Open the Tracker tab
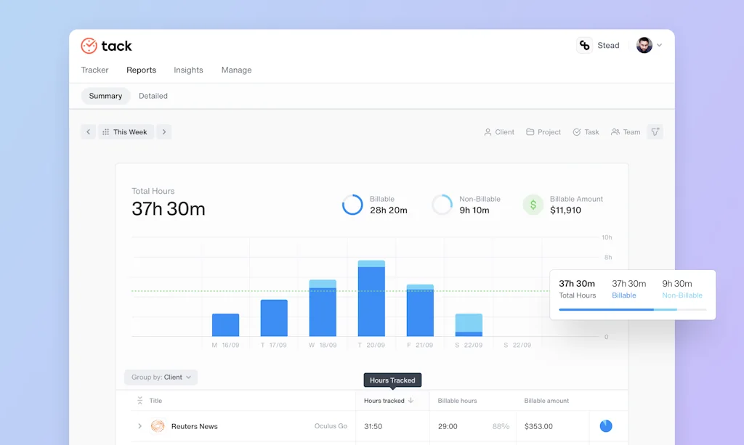This screenshot has height=445, width=744. pos(94,70)
